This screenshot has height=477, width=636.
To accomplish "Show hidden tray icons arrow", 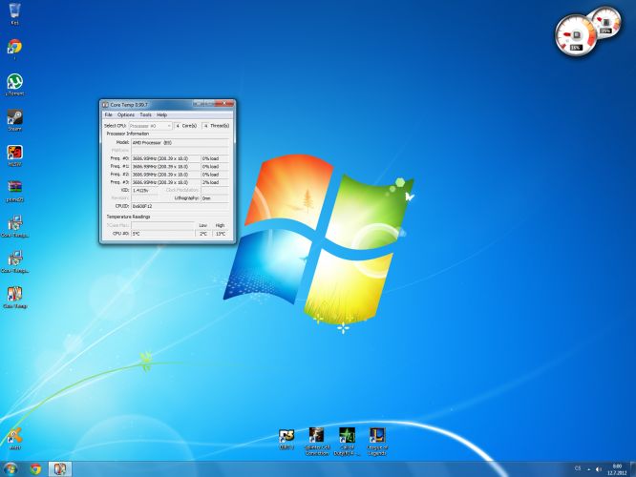I will (588, 469).
